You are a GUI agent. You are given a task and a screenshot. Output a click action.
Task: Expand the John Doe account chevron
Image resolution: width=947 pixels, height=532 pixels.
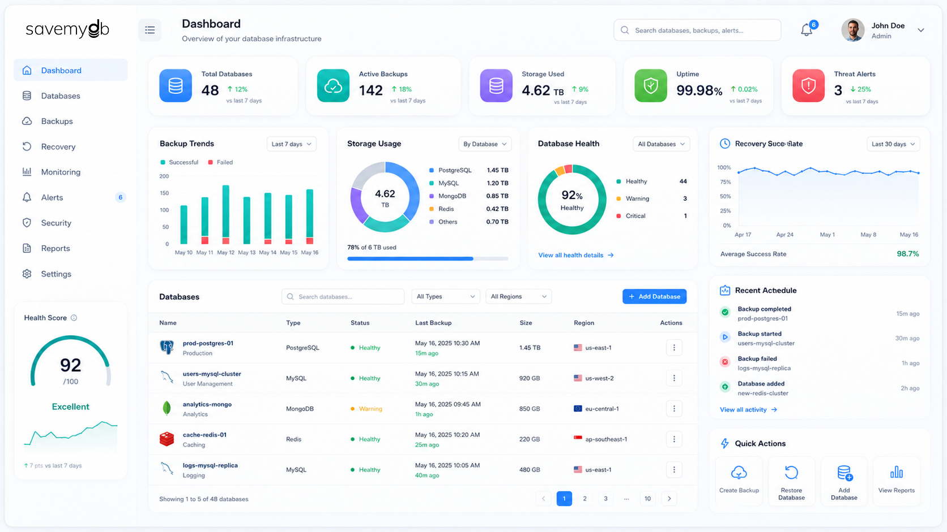coord(921,31)
